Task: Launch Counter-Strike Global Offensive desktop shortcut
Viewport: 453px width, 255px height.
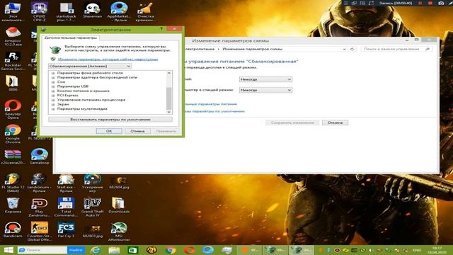Action: click(x=40, y=232)
